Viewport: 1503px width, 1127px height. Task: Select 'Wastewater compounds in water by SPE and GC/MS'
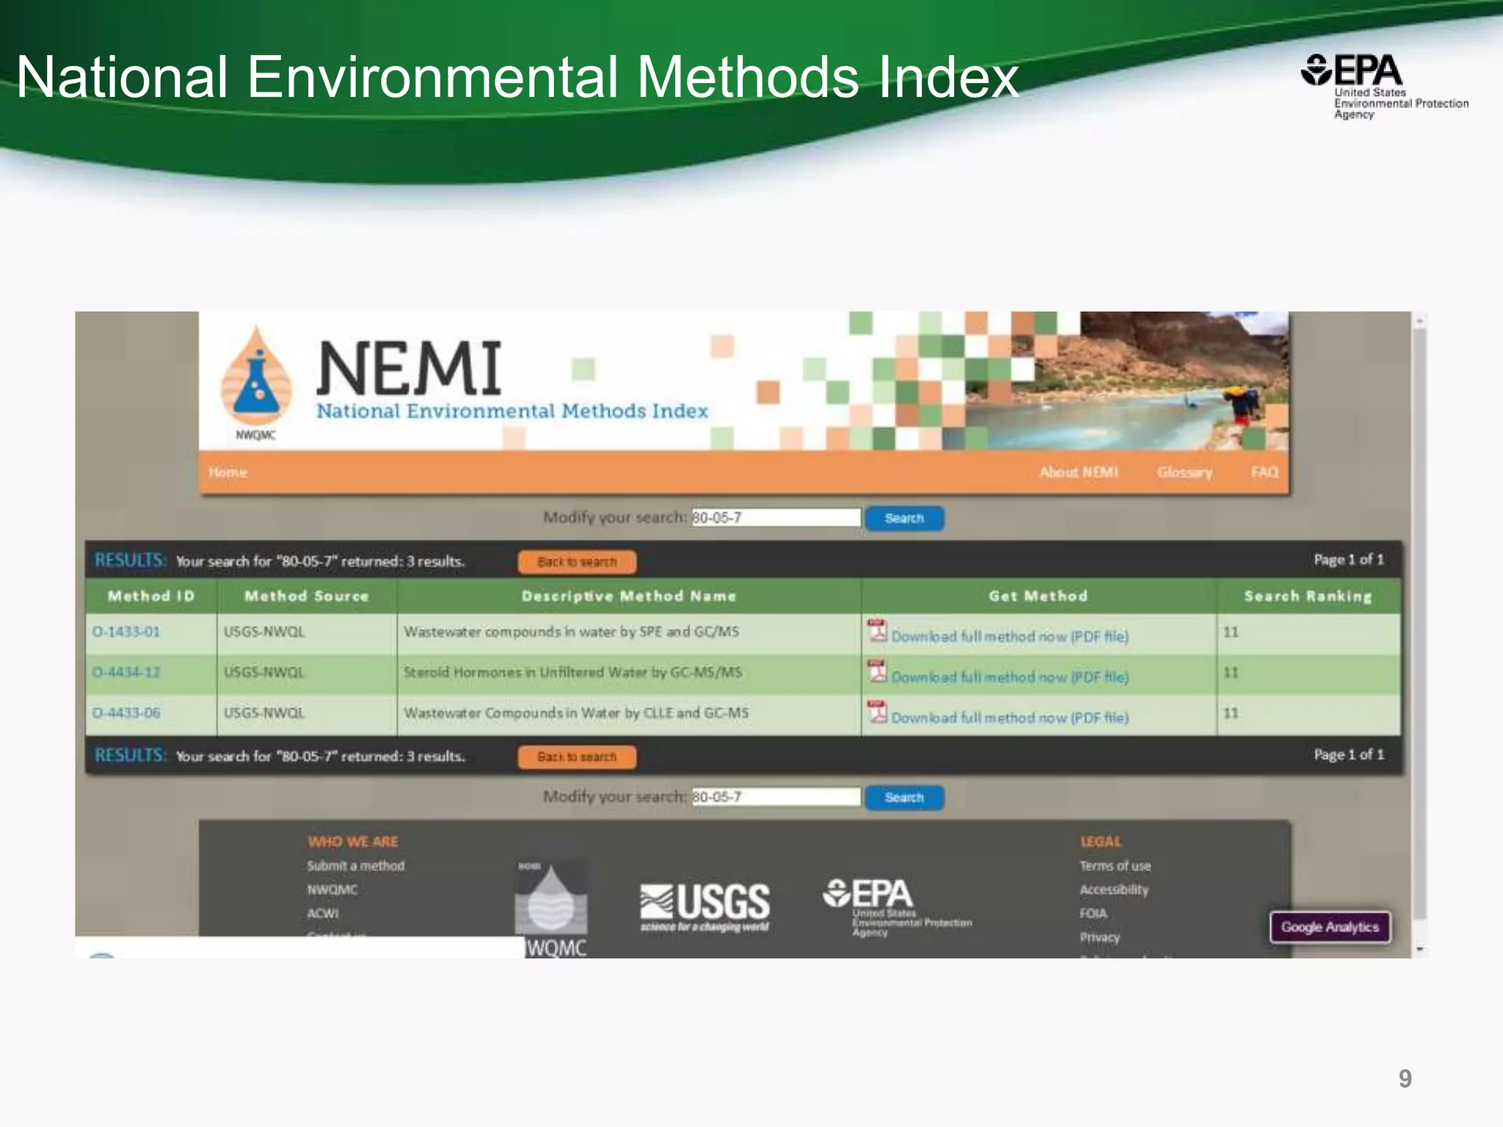571,632
